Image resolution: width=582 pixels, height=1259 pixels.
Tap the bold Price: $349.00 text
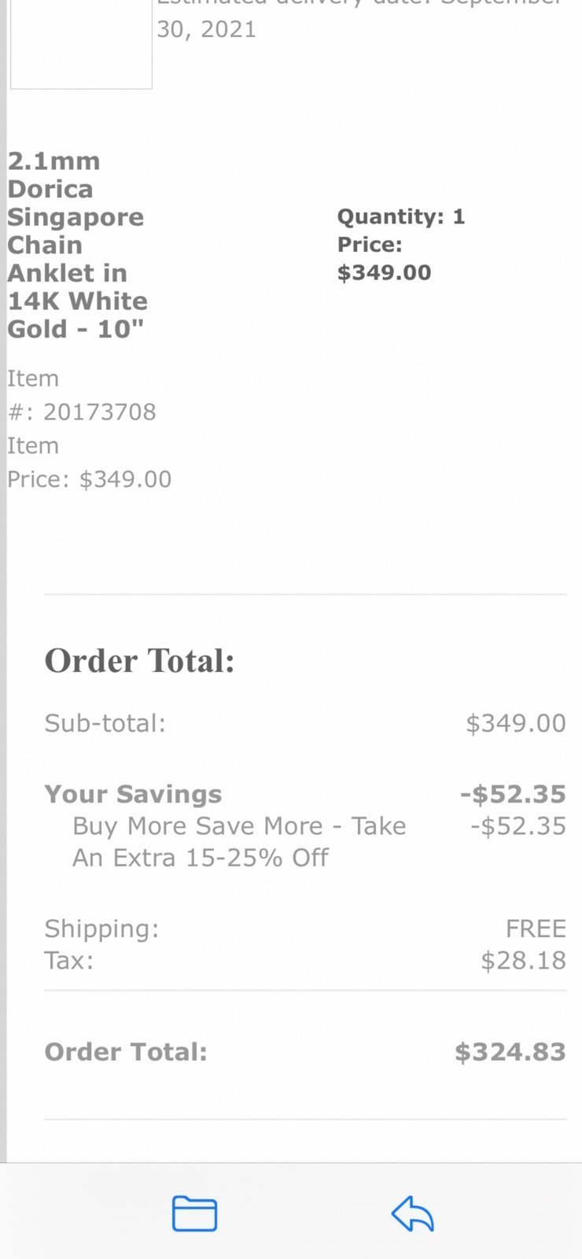384,259
